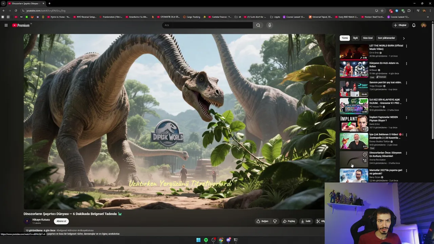Open Mamutlar 2027'de yaşama geri mi gelecek title

[x=386, y=172]
